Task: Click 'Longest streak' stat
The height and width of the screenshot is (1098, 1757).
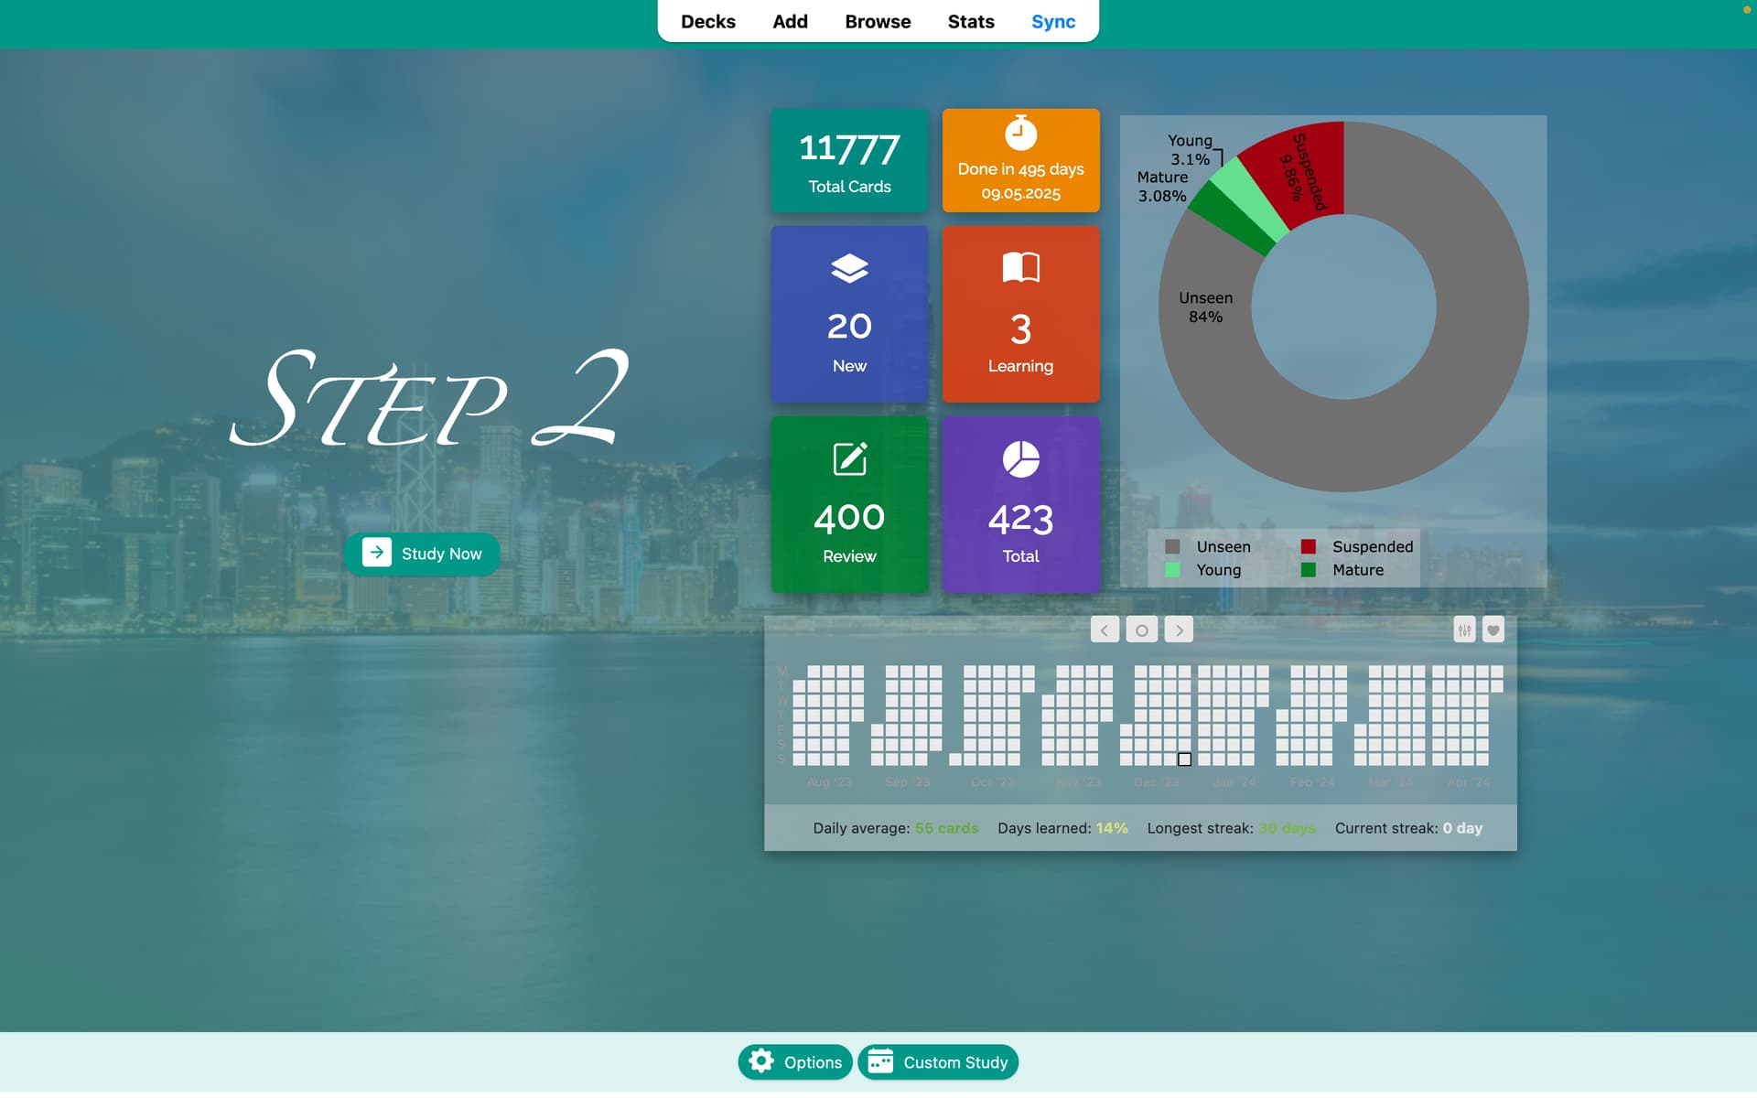Action: point(1231,828)
